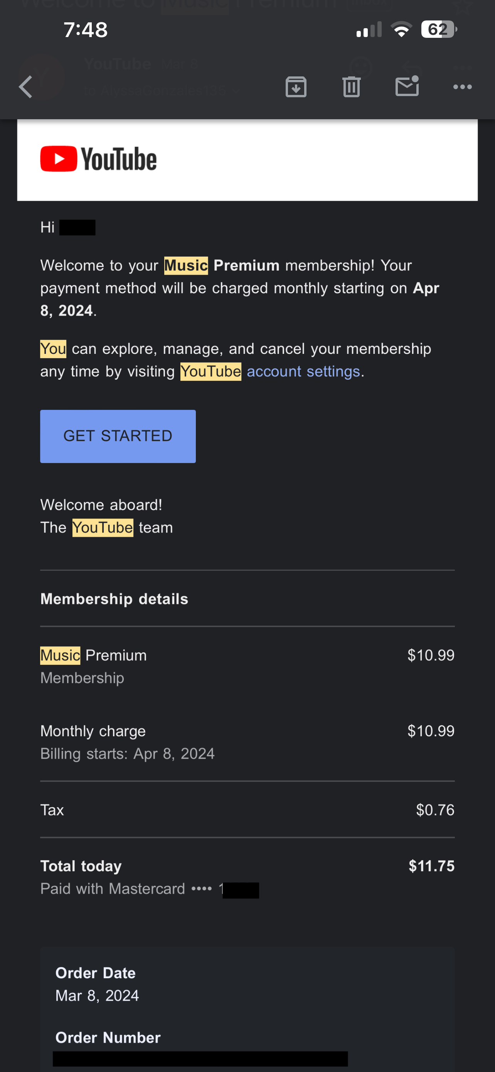Tap the Paid with Mastercard line
This screenshot has width=495, height=1072.
point(126,889)
